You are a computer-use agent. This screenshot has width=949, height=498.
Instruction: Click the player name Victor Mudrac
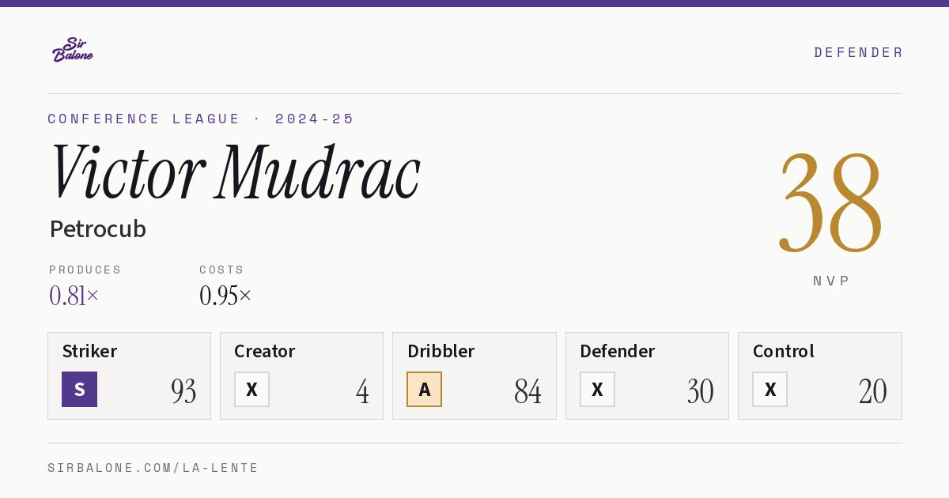point(235,173)
